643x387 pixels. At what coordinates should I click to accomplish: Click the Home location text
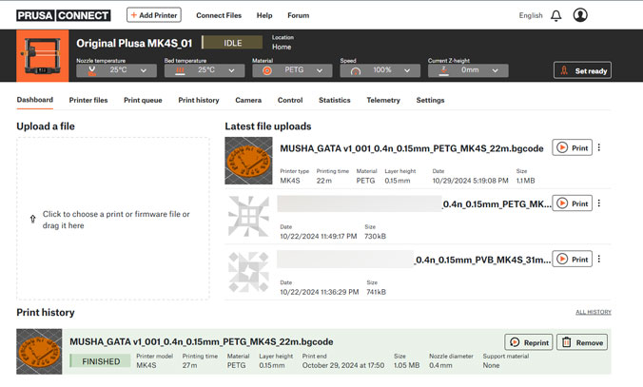pos(282,47)
